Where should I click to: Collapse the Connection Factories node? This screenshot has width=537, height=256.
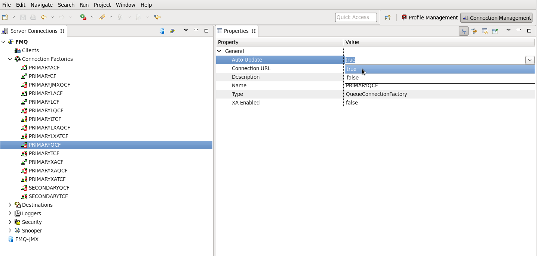[10, 59]
